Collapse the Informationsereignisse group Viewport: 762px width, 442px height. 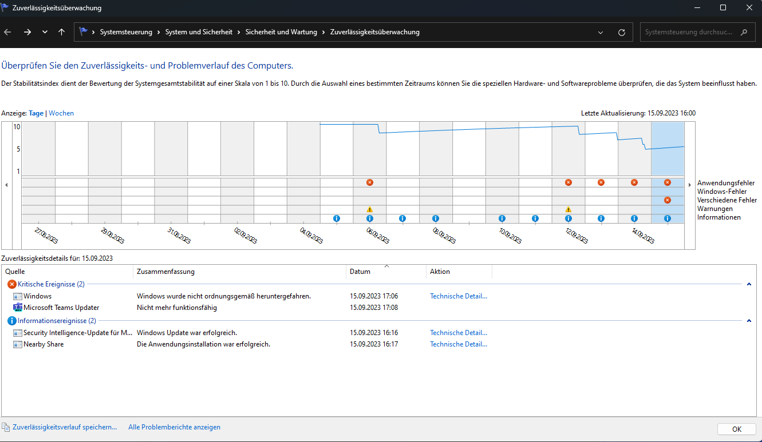pyautogui.click(x=749, y=321)
